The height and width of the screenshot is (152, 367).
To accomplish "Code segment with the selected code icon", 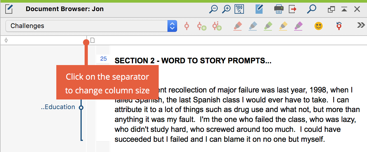I will point(187,26).
